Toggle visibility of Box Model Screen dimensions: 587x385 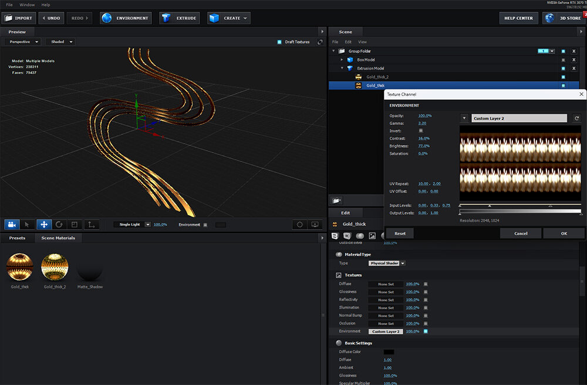pyautogui.click(x=563, y=60)
